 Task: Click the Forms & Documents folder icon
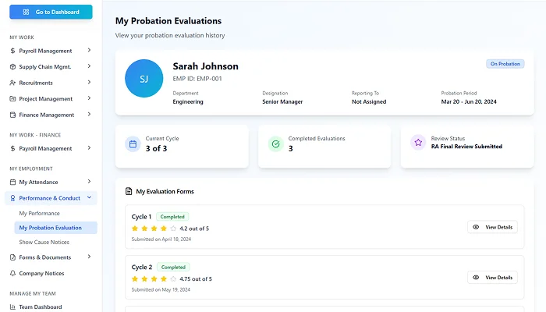click(12, 257)
